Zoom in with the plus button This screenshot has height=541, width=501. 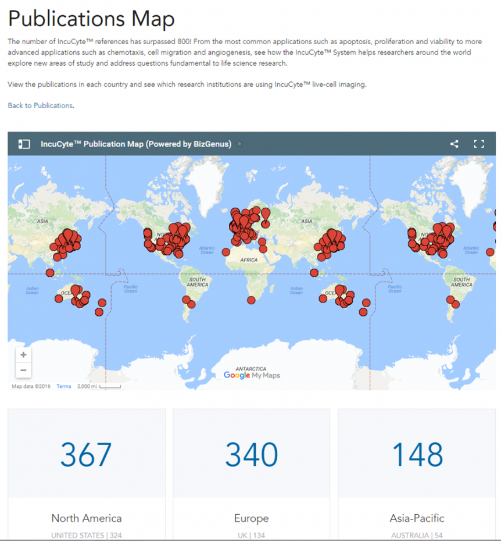tap(23, 355)
